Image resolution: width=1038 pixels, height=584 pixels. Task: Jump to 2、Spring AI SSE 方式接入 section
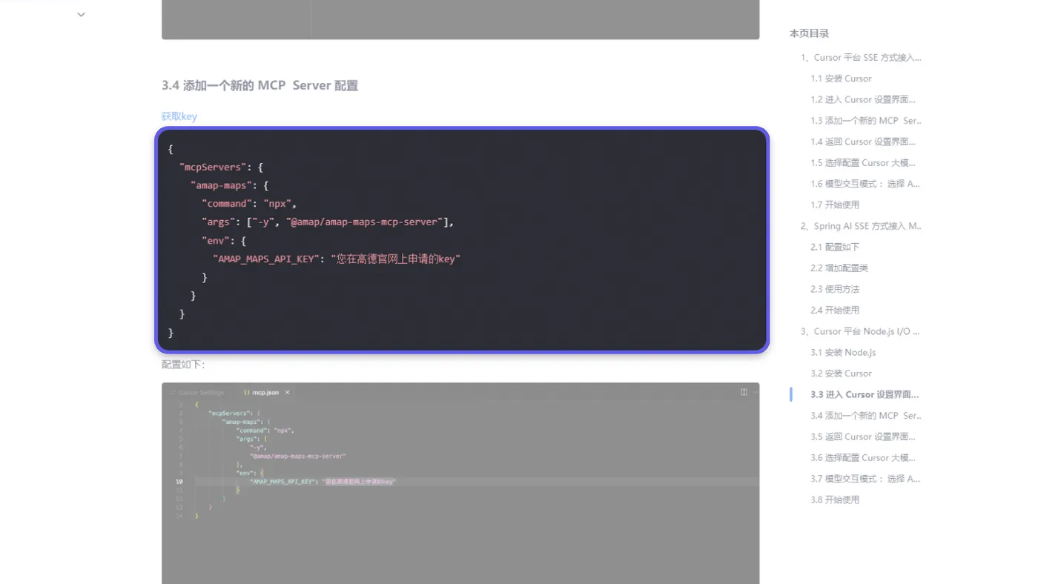point(861,226)
